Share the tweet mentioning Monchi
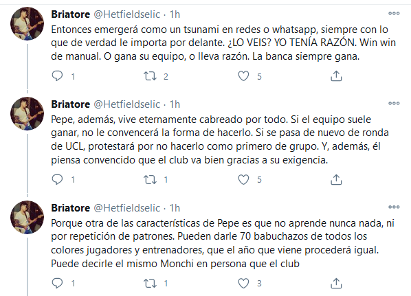The height and width of the screenshot is (296, 411). coord(336,283)
